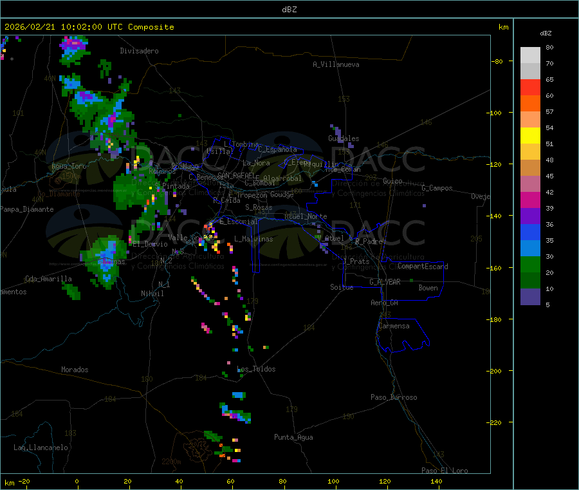Click the -80 km vertical axis tick
This screenshot has height=490, width=579.
click(x=497, y=61)
